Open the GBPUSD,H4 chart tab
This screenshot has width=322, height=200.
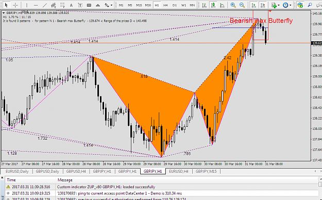76,171
